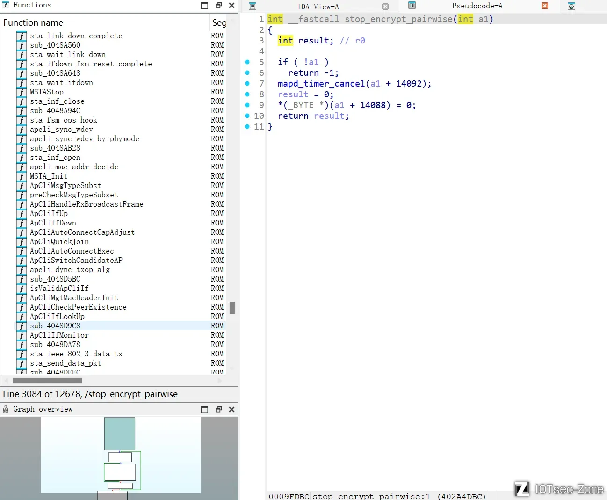
Task: Click the Functions panel title icon
Action: pos(6,5)
